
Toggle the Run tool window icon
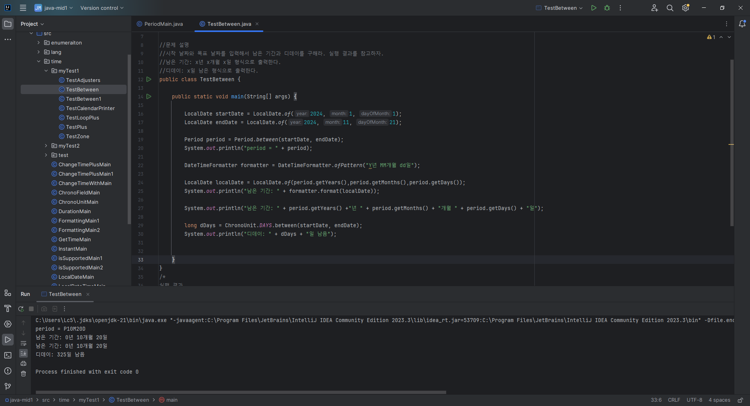(8, 340)
